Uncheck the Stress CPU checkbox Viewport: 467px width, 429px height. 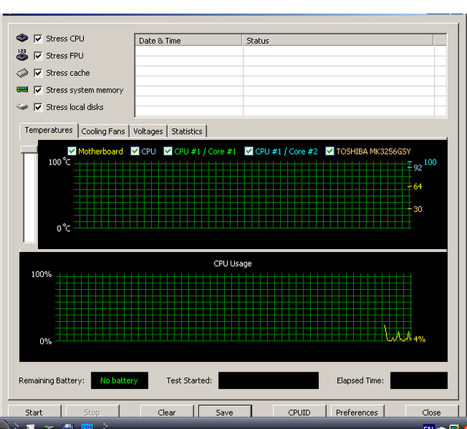[39, 39]
